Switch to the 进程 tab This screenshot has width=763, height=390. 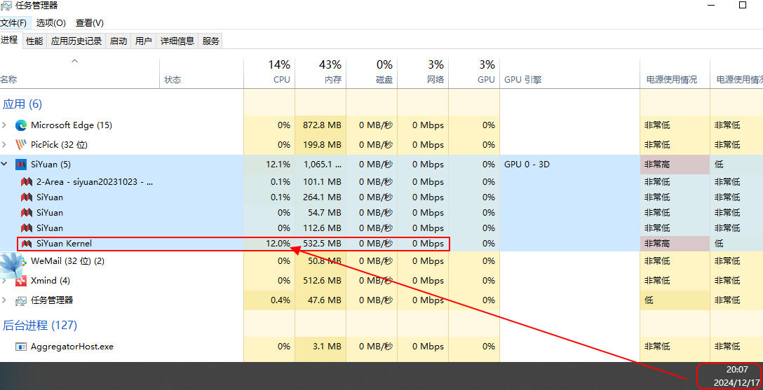pyautogui.click(x=9, y=40)
